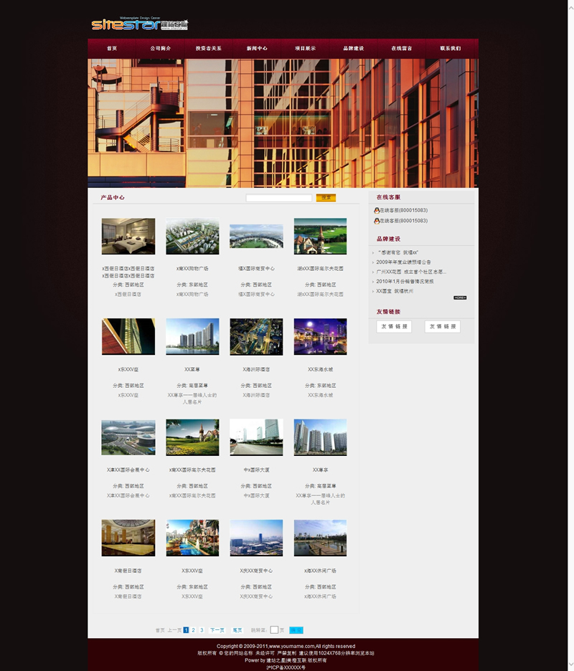Select 联系我们 in the top navigation
This screenshot has height=671, width=574.
[451, 49]
